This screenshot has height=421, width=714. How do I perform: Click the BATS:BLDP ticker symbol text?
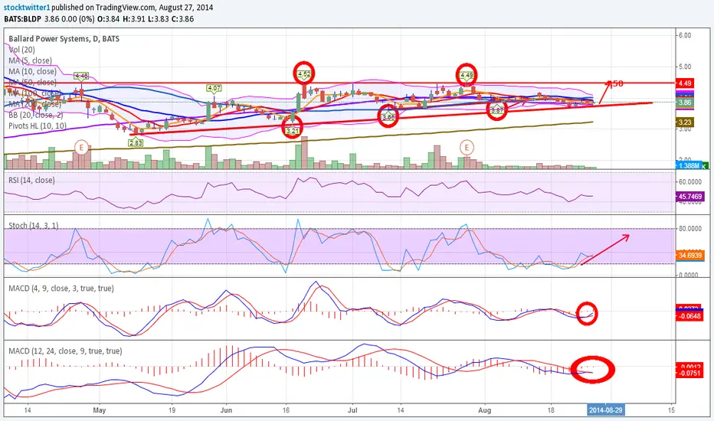23,19
